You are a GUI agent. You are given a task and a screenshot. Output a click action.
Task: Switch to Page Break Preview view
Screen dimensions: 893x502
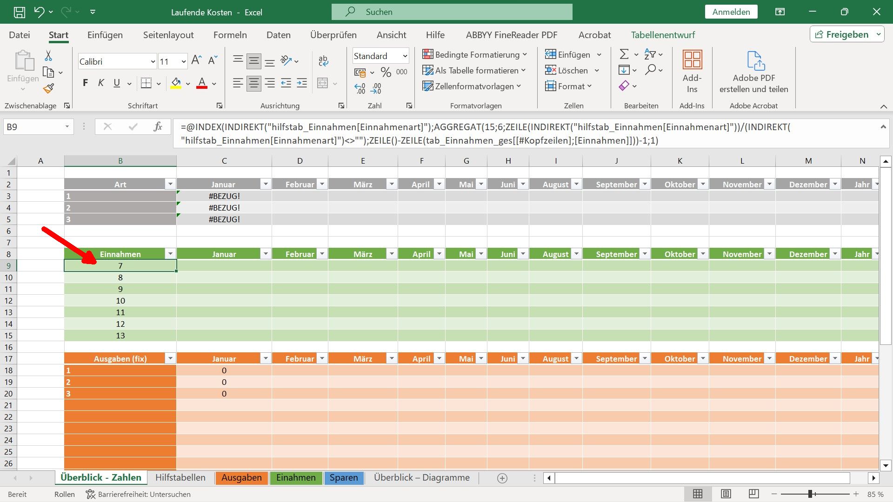click(754, 494)
